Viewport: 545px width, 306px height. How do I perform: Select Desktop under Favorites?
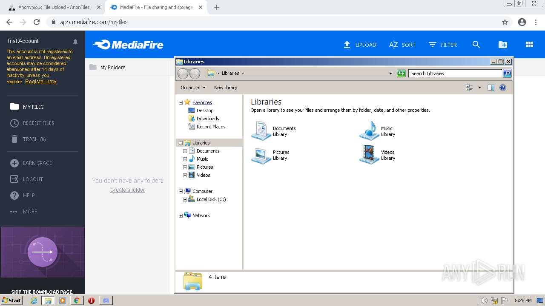pos(201,110)
